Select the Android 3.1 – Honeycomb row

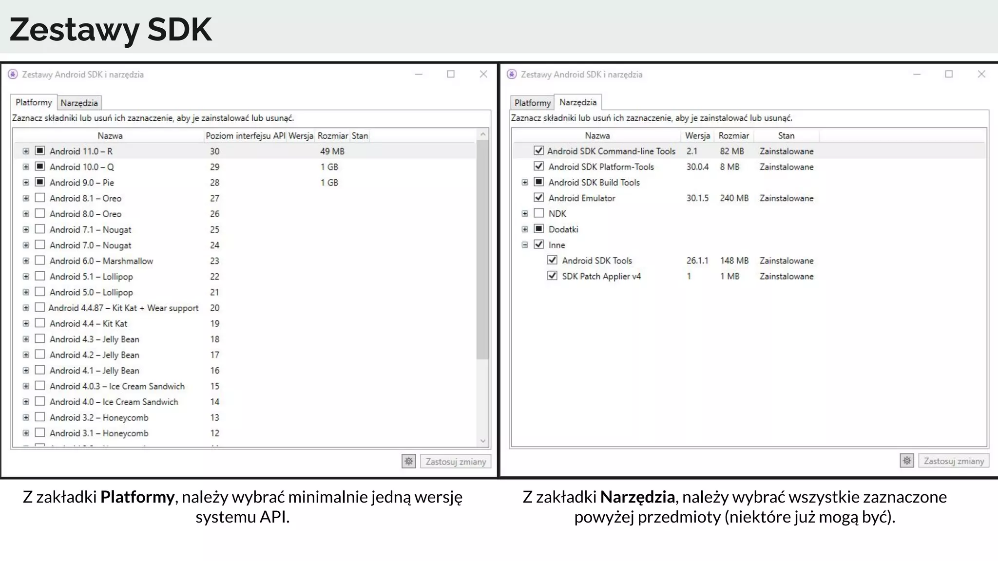(245, 433)
